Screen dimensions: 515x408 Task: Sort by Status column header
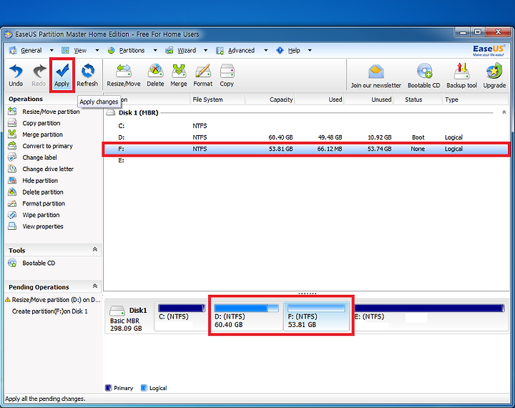[x=418, y=99]
